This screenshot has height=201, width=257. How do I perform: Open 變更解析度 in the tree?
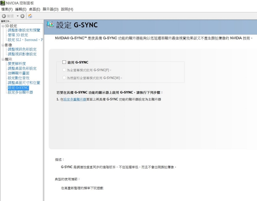pos(17,64)
